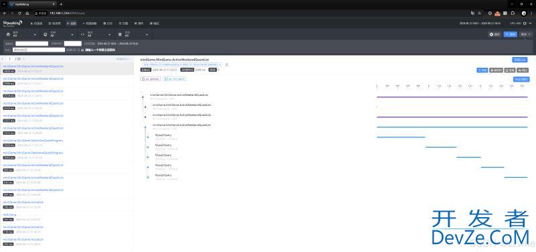Select the 2909 ms ActiveWeekendQuestList trace
Viewport: 536px width, 252px height.
point(67,68)
